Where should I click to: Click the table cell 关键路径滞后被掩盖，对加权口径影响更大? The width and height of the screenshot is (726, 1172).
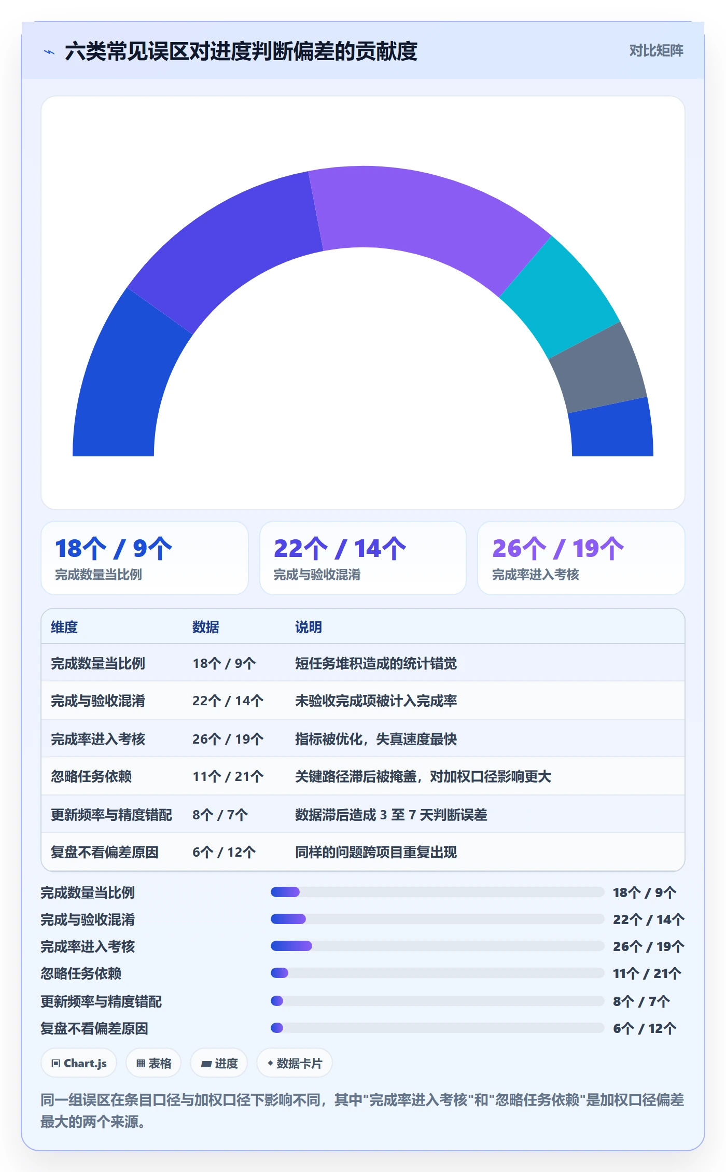click(x=423, y=776)
